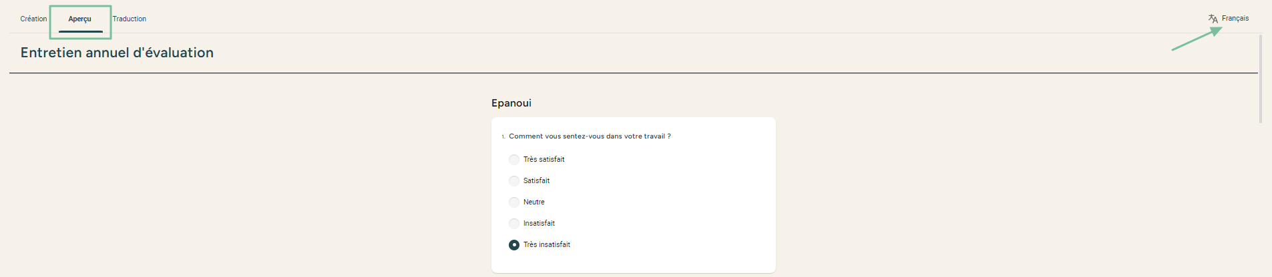Click the question text about work feelings
Screen dimensions: 1272x277
coord(590,137)
